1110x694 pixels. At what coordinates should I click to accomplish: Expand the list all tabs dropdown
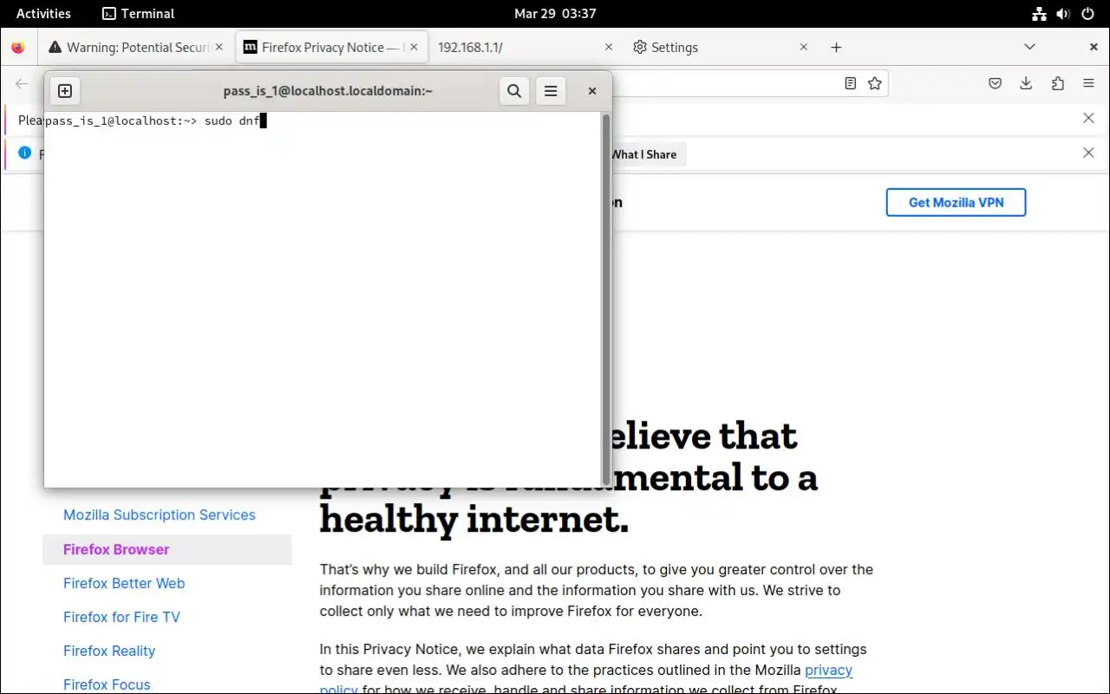click(x=1029, y=48)
